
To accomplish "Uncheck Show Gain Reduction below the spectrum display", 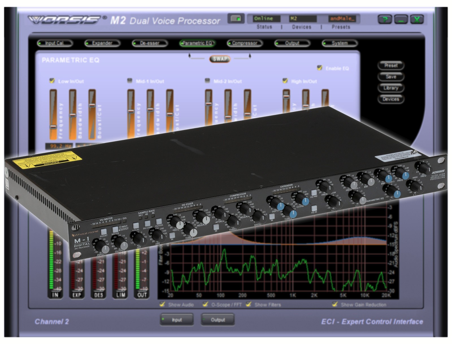I will [335, 304].
